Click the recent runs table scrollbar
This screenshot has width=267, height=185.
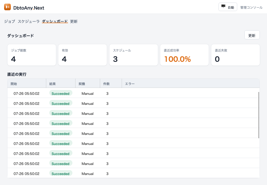(x=259, y=115)
